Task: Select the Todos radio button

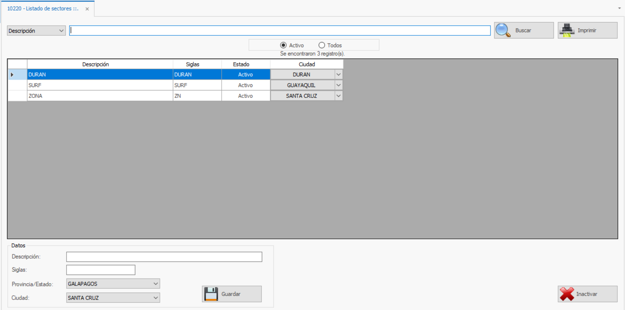Action: click(x=322, y=45)
